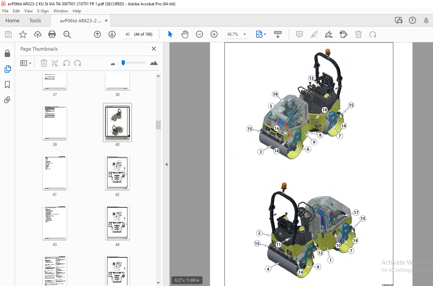Zoom out with the minus button
Screen dimensions: 433x286
click(199, 34)
